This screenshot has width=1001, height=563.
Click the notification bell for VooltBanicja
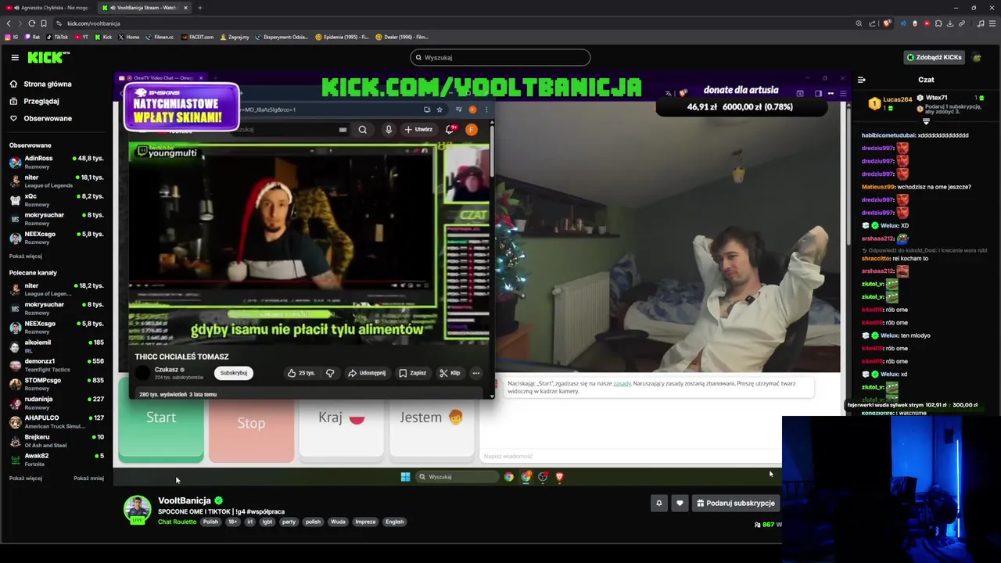click(x=658, y=503)
